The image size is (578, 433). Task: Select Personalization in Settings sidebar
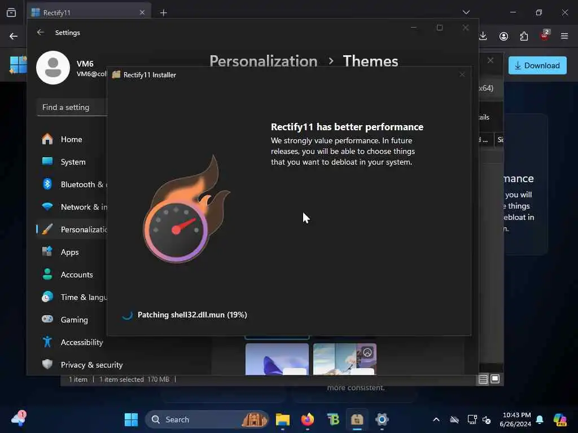click(72, 229)
